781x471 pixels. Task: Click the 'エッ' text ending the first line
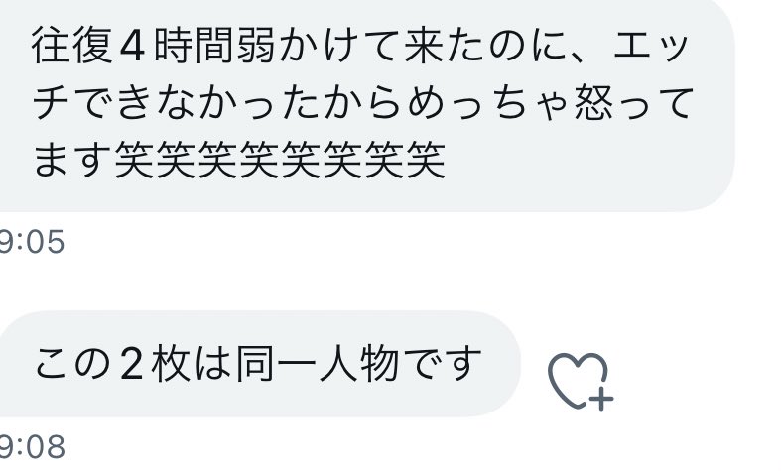click(651, 47)
